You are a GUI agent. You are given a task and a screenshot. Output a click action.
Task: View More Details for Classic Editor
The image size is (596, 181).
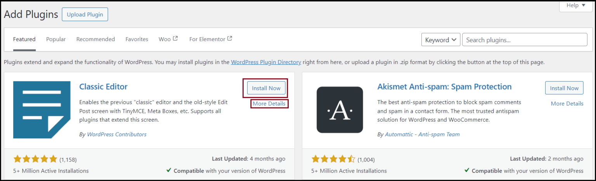point(269,103)
